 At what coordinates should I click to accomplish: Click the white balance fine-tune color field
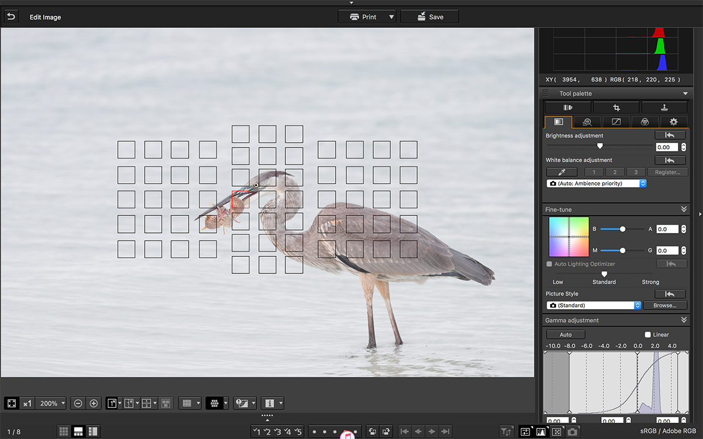coord(569,237)
